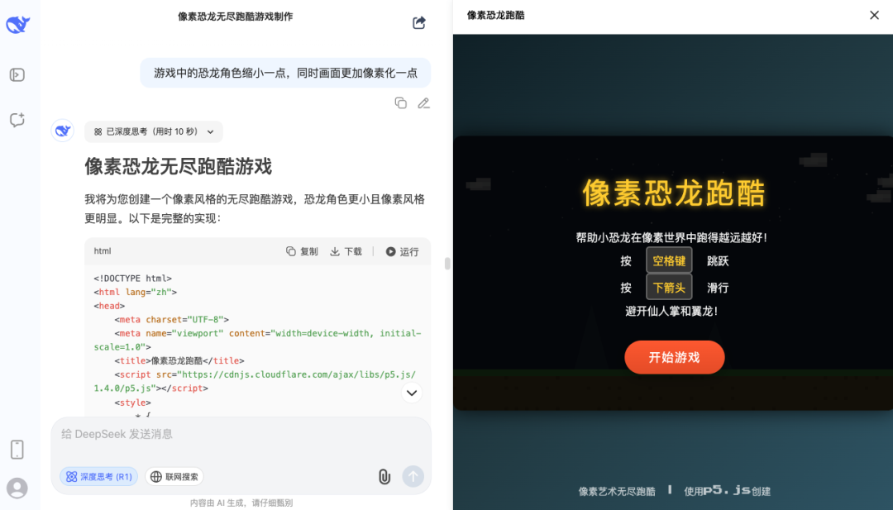
Task: Edit the user message with pencil icon
Action: click(423, 103)
